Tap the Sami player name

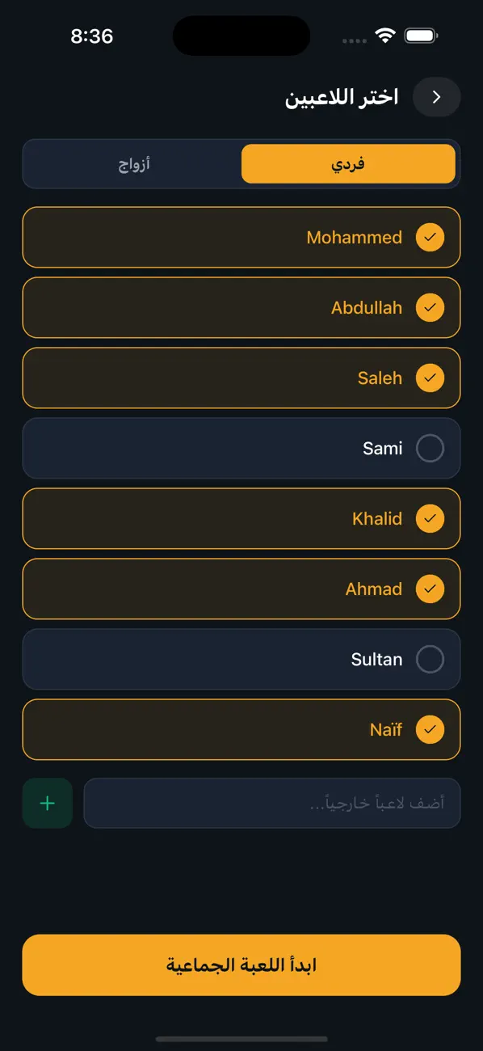pos(383,449)
